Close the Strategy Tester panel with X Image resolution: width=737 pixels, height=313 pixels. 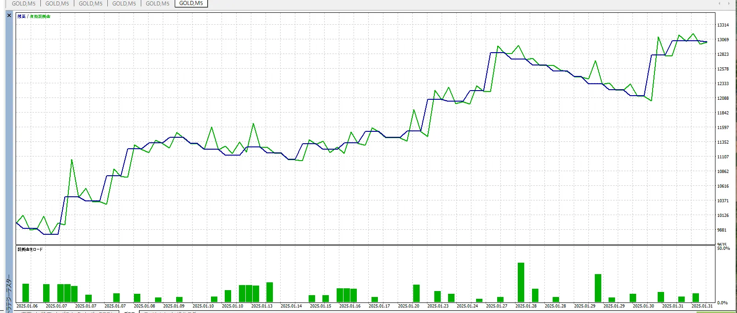point(9,15)
